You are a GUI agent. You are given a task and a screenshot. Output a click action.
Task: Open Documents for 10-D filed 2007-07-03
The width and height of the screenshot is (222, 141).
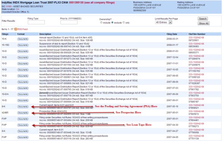(x=23, y=88)
